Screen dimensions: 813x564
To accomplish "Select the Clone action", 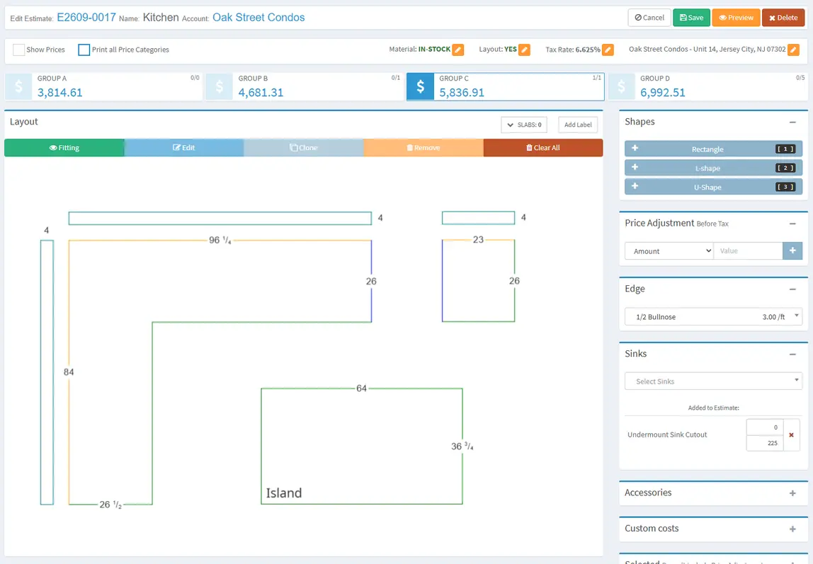I will click(x=304, y=148).
